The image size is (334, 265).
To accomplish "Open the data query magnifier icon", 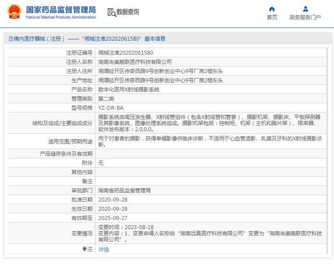I will 112,12.
